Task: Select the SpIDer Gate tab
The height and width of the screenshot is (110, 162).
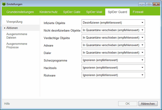Action: [72, 12]
